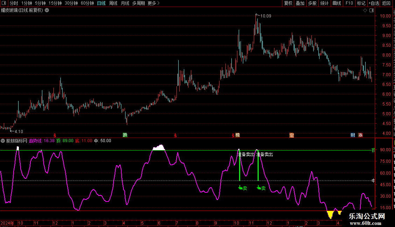Click the 2024年 date axis label
The width and height of the screenshot is (395, 227).
click(7, 223)
